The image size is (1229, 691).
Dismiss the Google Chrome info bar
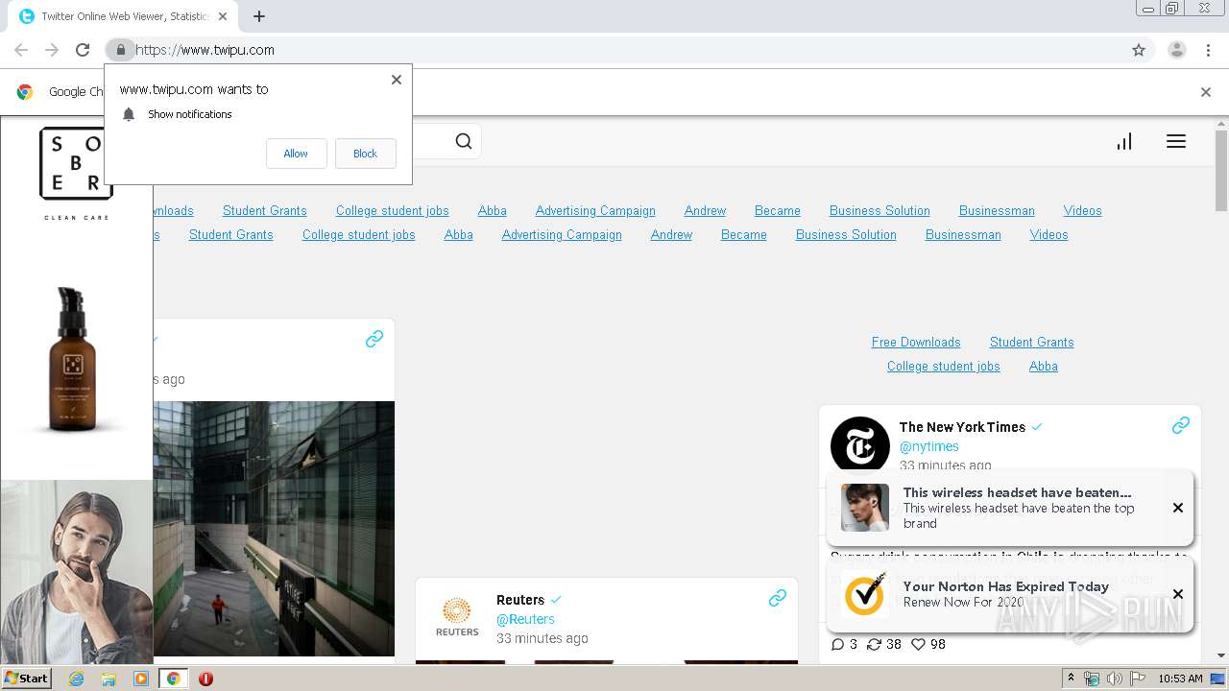[x=1206, y=92]
